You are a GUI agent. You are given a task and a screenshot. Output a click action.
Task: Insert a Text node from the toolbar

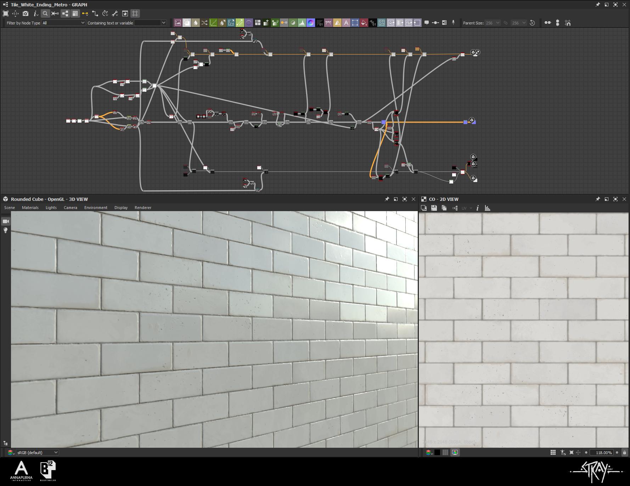tap(346, 23)
